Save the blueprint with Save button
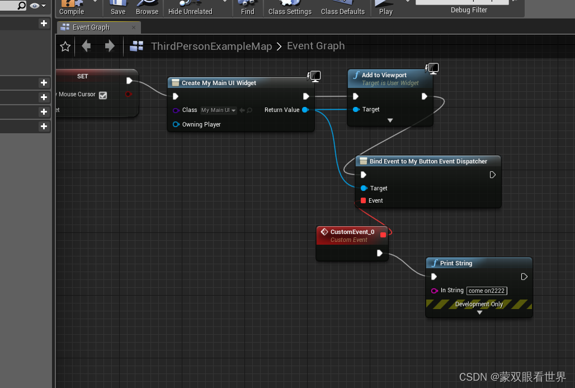 [118, 8]
